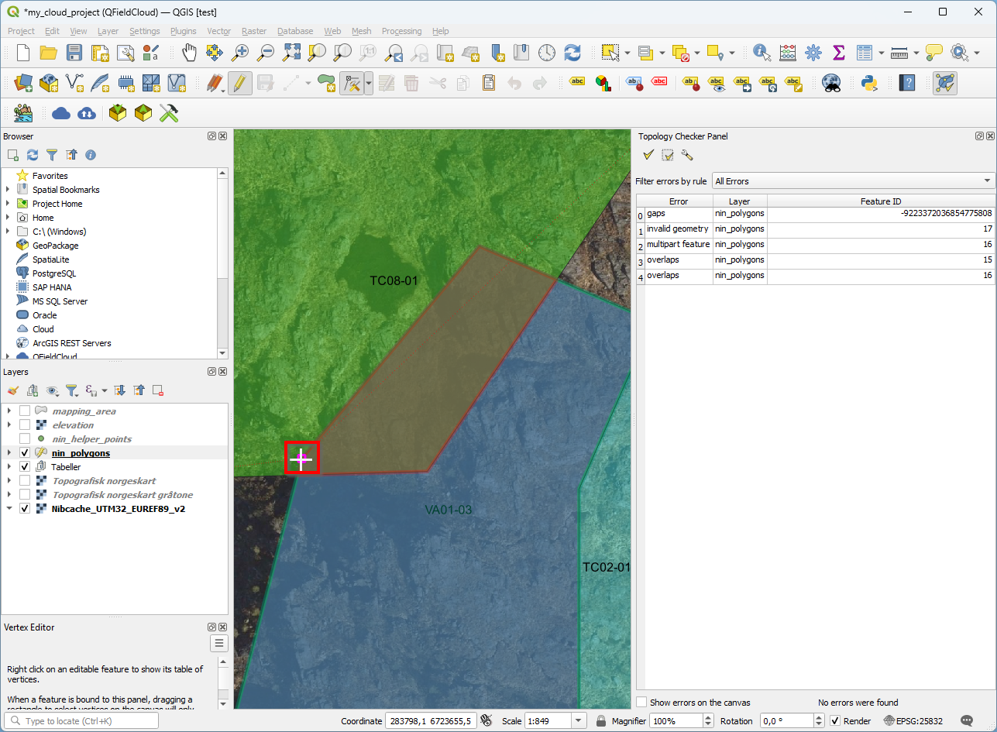Enable the mapping_area layer checkbox
The width and height of the screenshot is (997, 732).
pos(25,411)
